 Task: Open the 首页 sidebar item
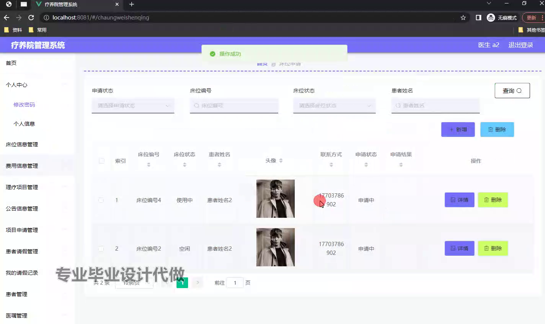[x=11, y=63]
